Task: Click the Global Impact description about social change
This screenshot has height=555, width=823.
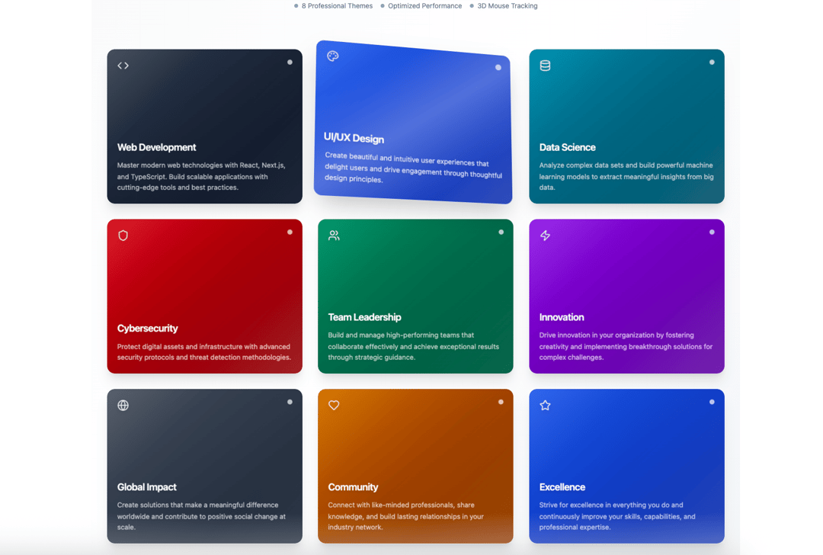Action: click(201, 516)
